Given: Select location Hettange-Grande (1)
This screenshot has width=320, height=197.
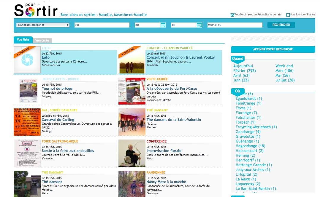Looking at the screenshot, I should coord(254,165).
